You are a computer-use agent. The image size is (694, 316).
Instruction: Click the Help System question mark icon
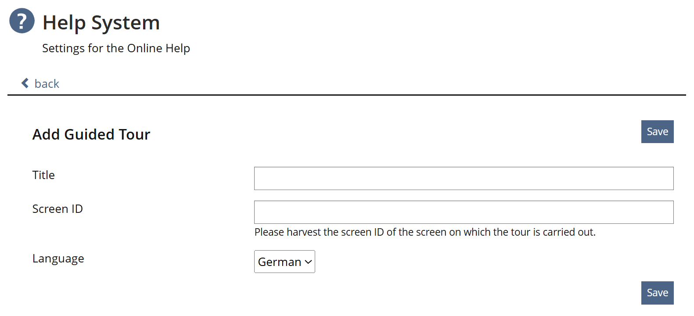click(22, 21)
